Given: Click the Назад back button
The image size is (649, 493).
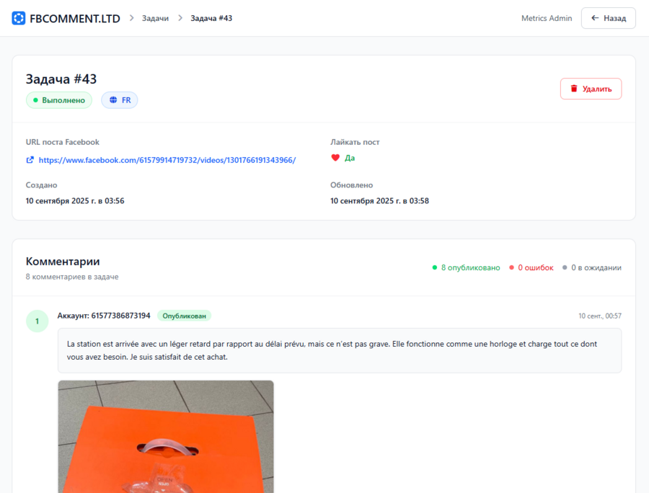Looking at the screenshot, I should 609,18.
